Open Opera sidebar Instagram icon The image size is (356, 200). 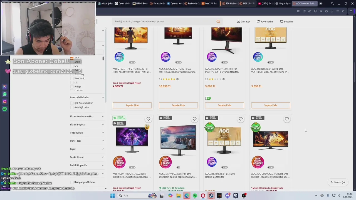4,102
